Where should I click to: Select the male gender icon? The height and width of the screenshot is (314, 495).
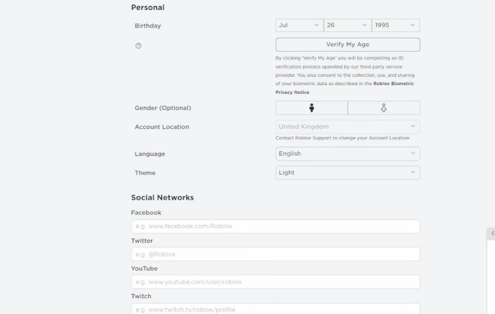[x=312, y=108]
